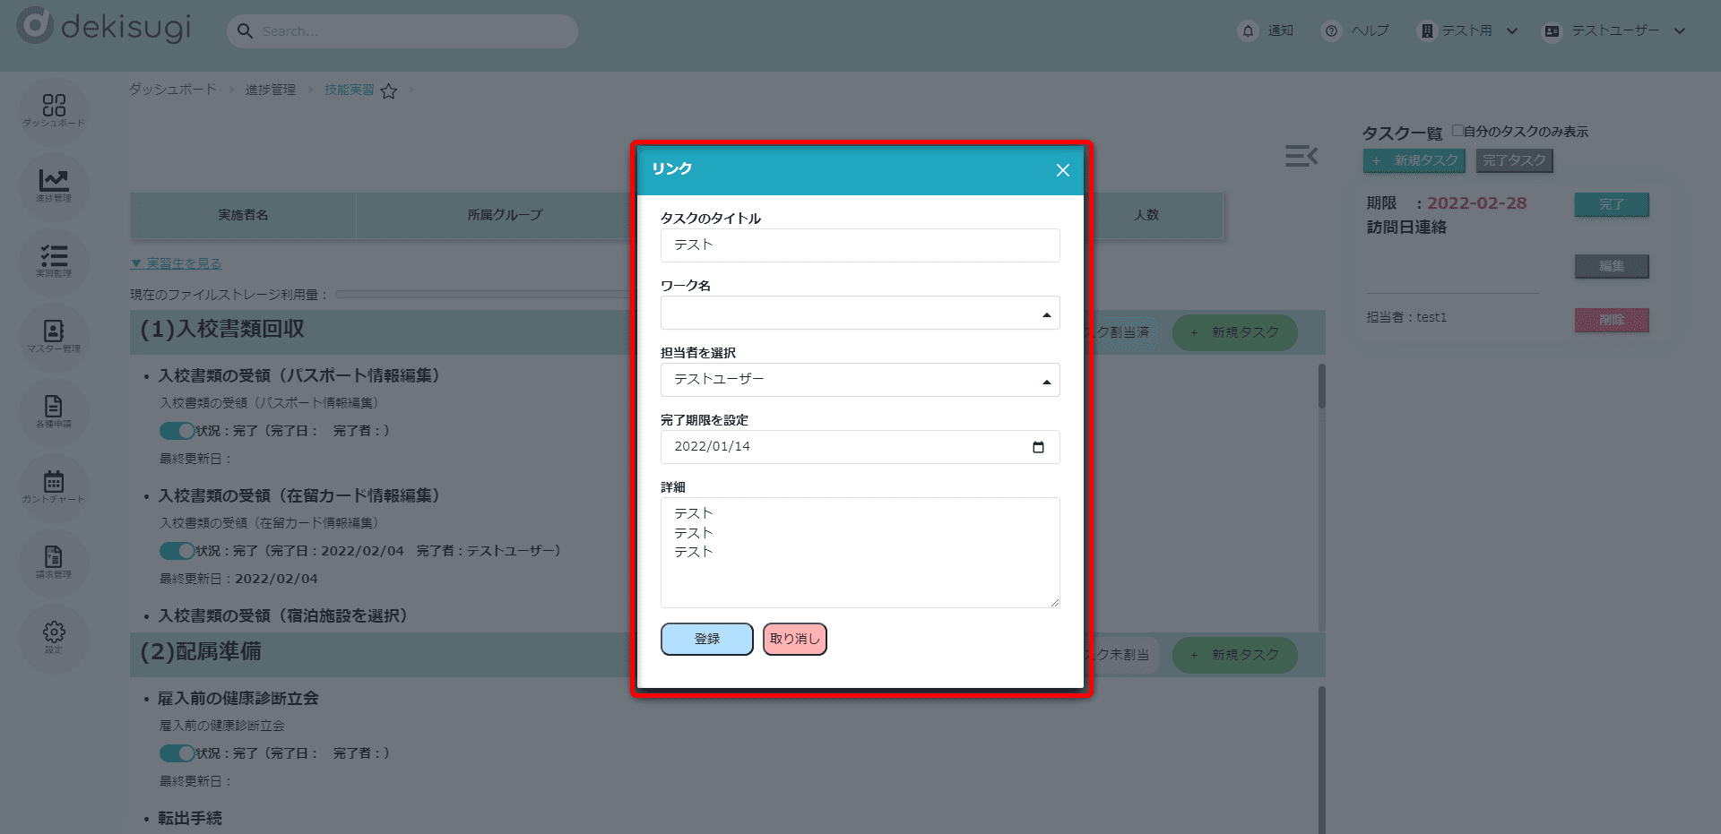Open 進捗管理 chart icon in sidebar
This screenshot has width=1721, height=834.
[54, 185]
